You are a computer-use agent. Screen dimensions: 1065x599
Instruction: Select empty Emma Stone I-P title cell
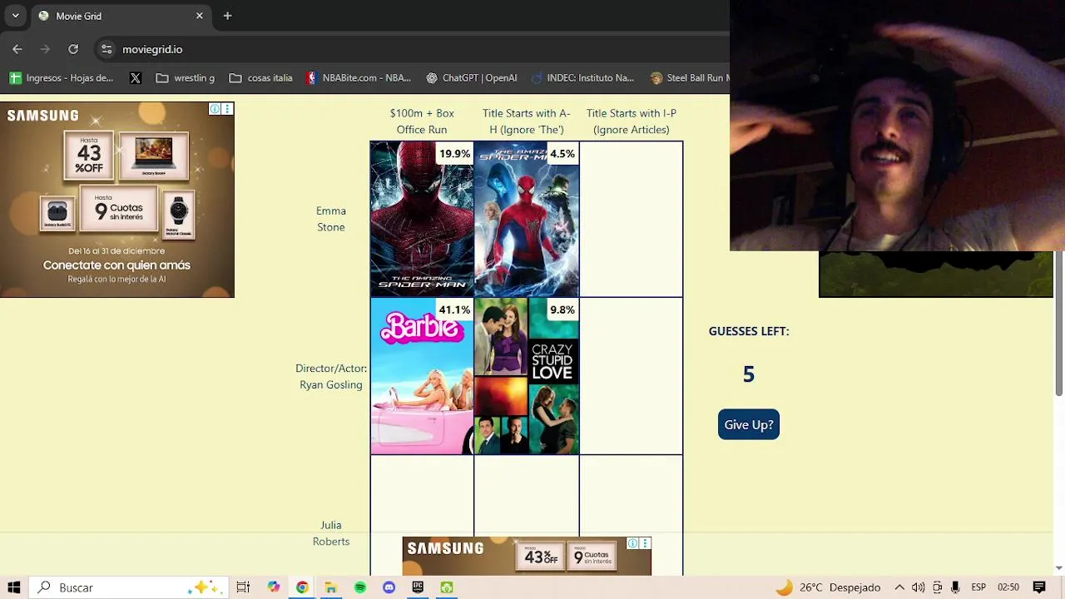point(632,219)
